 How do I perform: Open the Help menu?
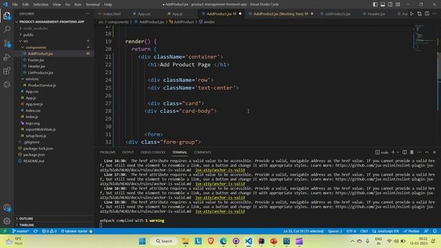(108, 4)
